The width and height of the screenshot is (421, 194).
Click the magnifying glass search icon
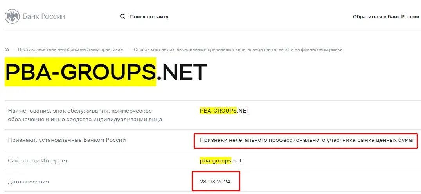click(x=122, y=16)
